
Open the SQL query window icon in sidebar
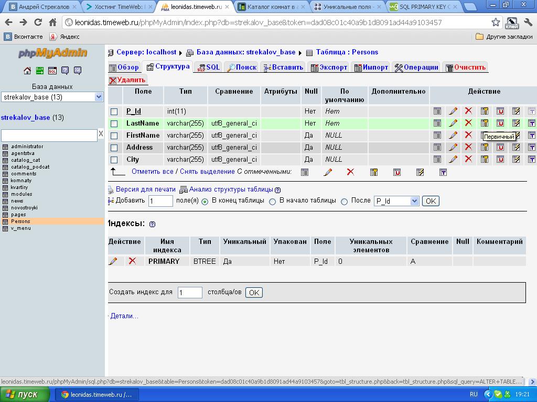click(x=52, y=71)
